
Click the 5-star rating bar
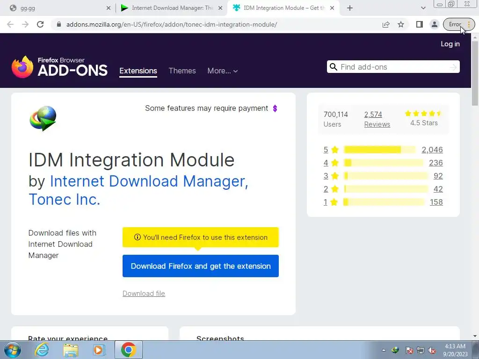[x=379, y=150]
